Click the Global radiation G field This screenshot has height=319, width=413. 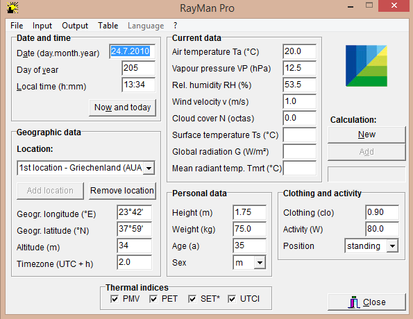[x=299, y=152]
